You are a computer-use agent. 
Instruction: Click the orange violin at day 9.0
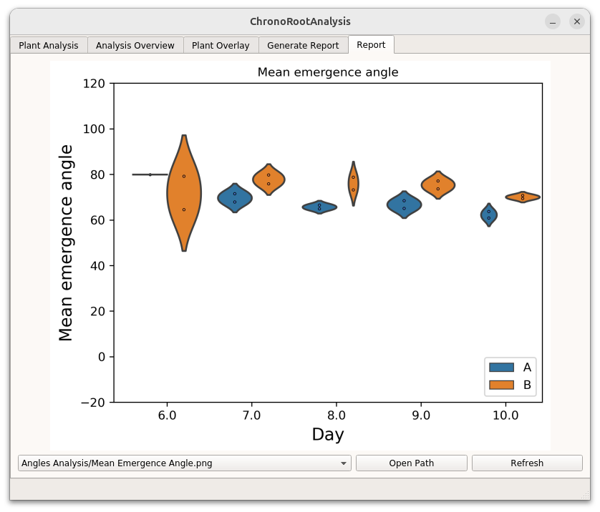point(438,185)
